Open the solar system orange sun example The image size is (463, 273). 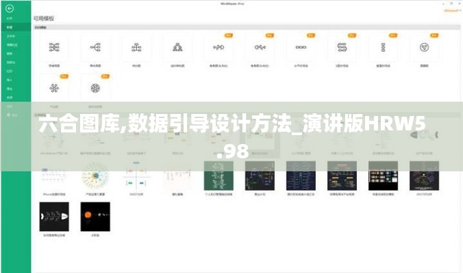[95, 216]
